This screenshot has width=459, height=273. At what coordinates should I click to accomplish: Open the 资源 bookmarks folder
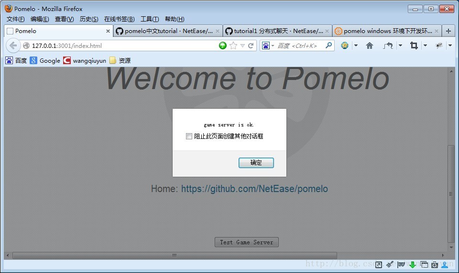(120, 60)
